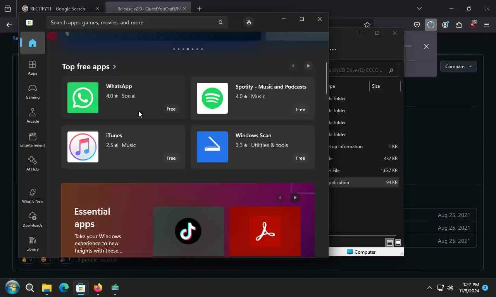
Task: Open the browser tab list dropdown arrow
Action: click(x=419, y=9)
